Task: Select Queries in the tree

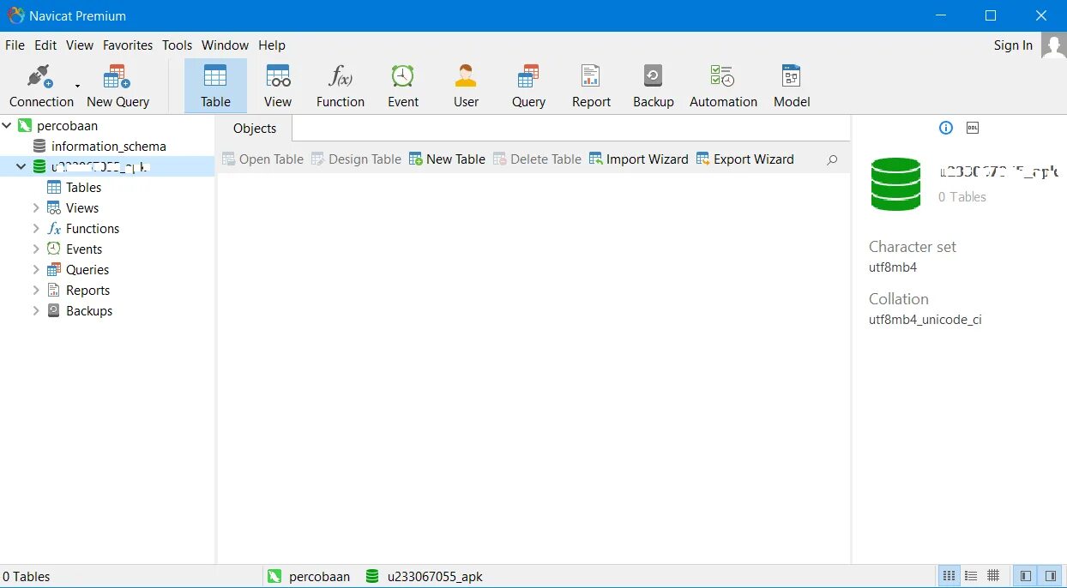Action: pos(87,270)
